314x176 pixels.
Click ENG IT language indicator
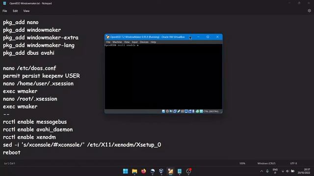(x=275, y=171)
